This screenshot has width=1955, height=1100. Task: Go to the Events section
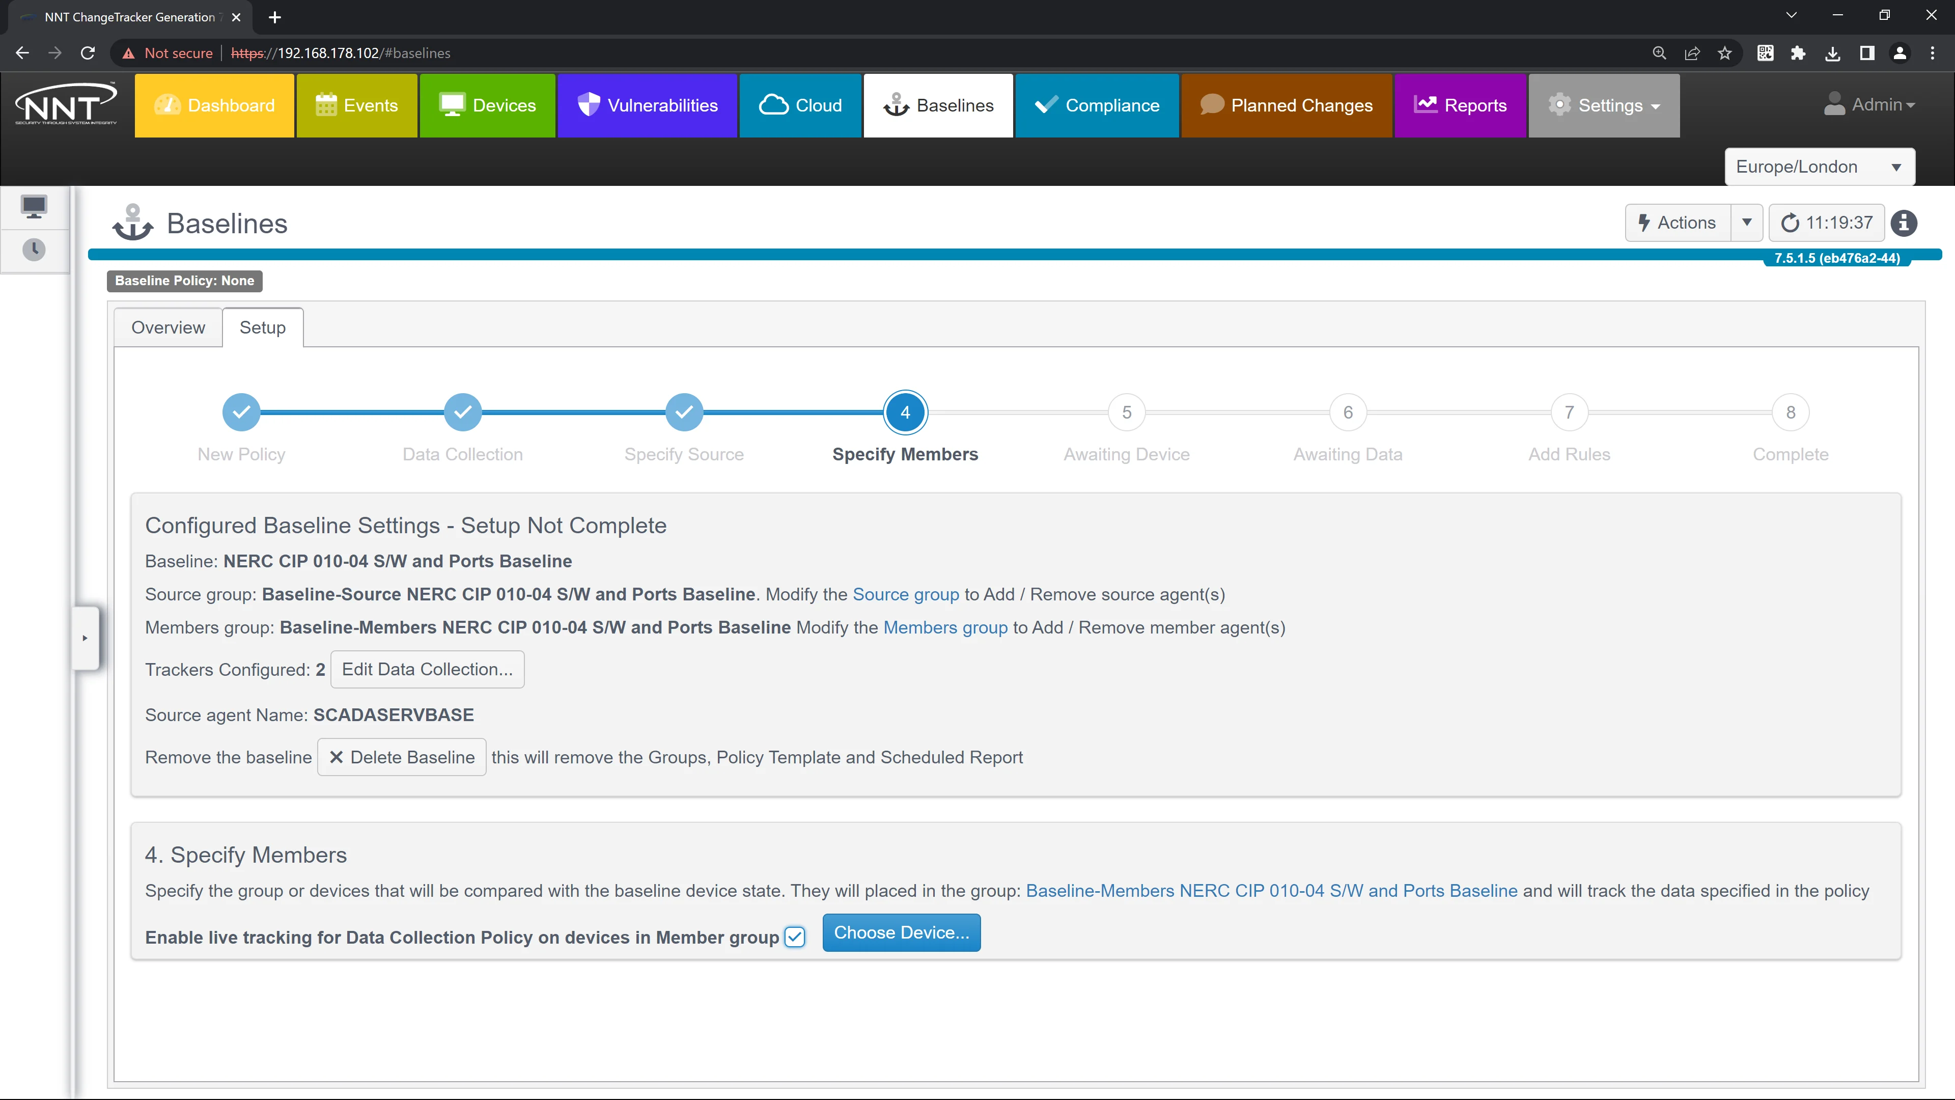coord(357,105)
